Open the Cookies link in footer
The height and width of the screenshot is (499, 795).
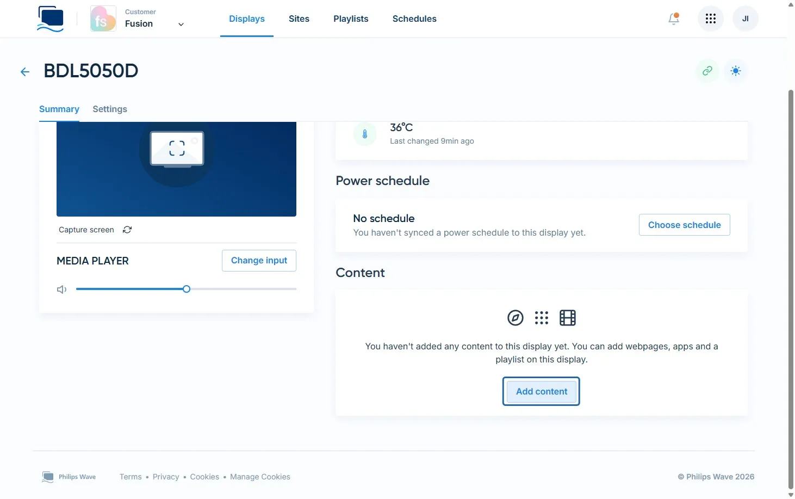coord(204,477)
